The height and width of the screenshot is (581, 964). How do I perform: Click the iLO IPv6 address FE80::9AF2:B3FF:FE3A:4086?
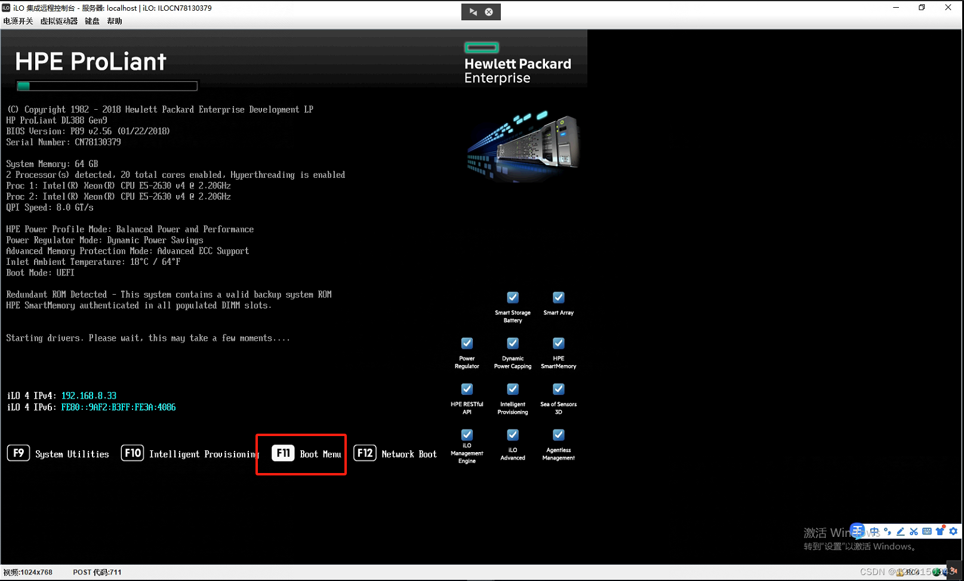118,407
